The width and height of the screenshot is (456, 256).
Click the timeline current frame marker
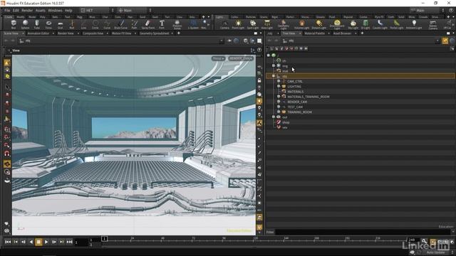coord(104,239)
